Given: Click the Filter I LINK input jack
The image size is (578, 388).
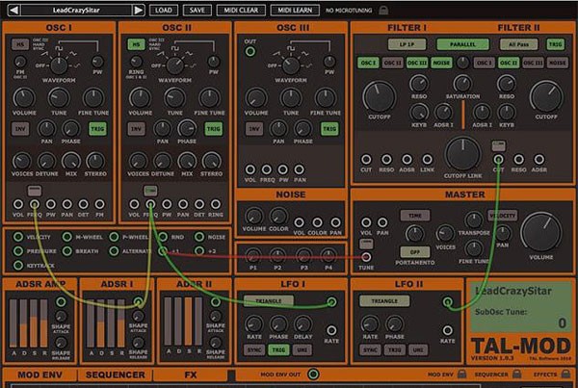Looking at the screenshot, I should point(427,160).
